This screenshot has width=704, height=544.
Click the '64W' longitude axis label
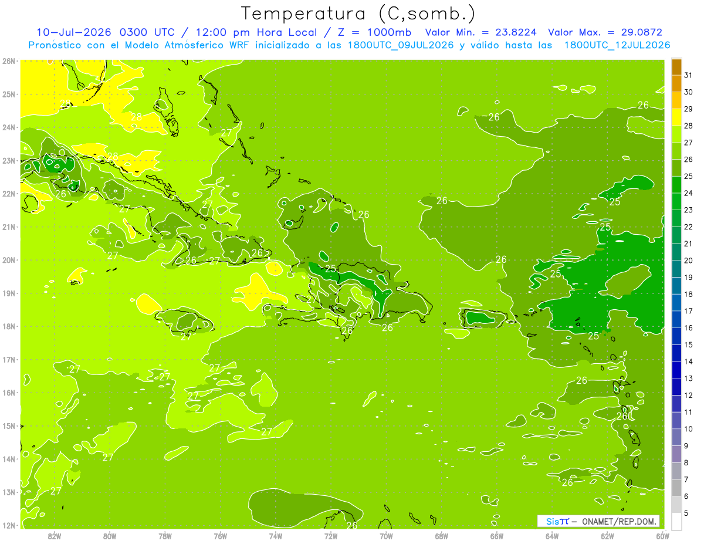click(552, 536)
